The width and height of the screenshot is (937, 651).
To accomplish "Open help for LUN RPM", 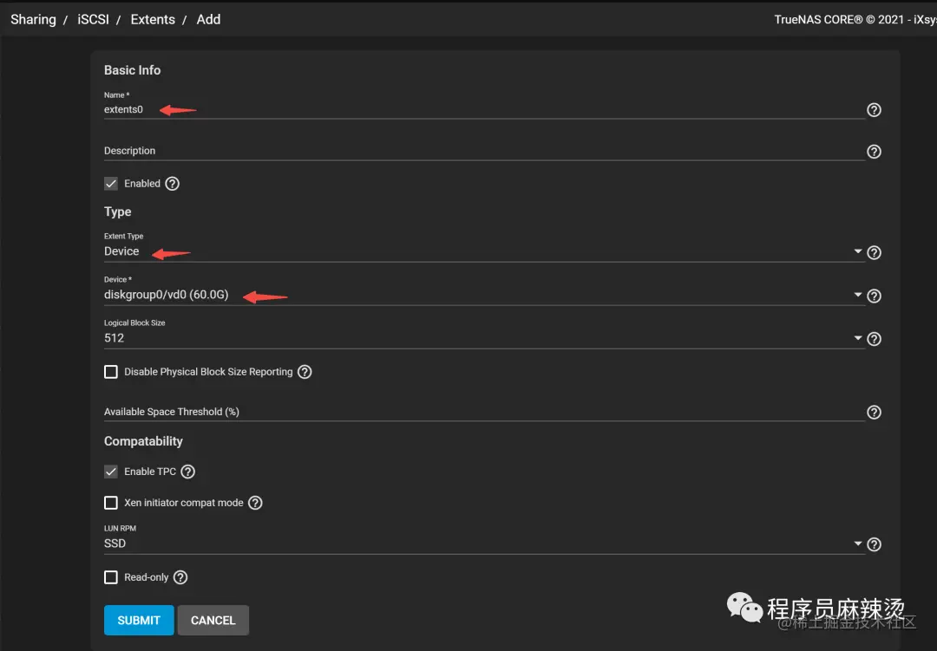I will [874, 544].
